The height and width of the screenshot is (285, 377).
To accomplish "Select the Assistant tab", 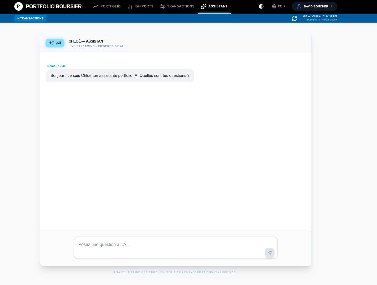I will tap(214, 6).
